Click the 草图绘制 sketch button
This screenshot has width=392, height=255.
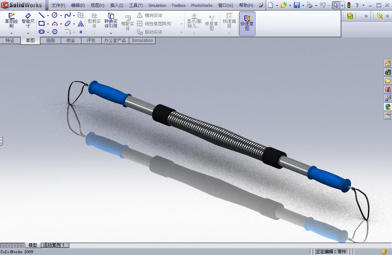(11, 21)
